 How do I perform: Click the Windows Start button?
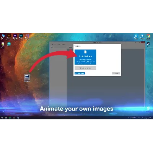coord(2,118)
